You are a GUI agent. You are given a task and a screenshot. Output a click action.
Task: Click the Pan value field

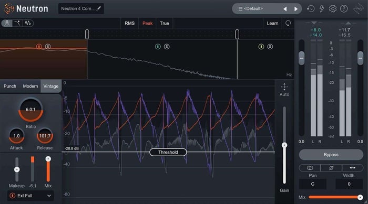point(313,184)
